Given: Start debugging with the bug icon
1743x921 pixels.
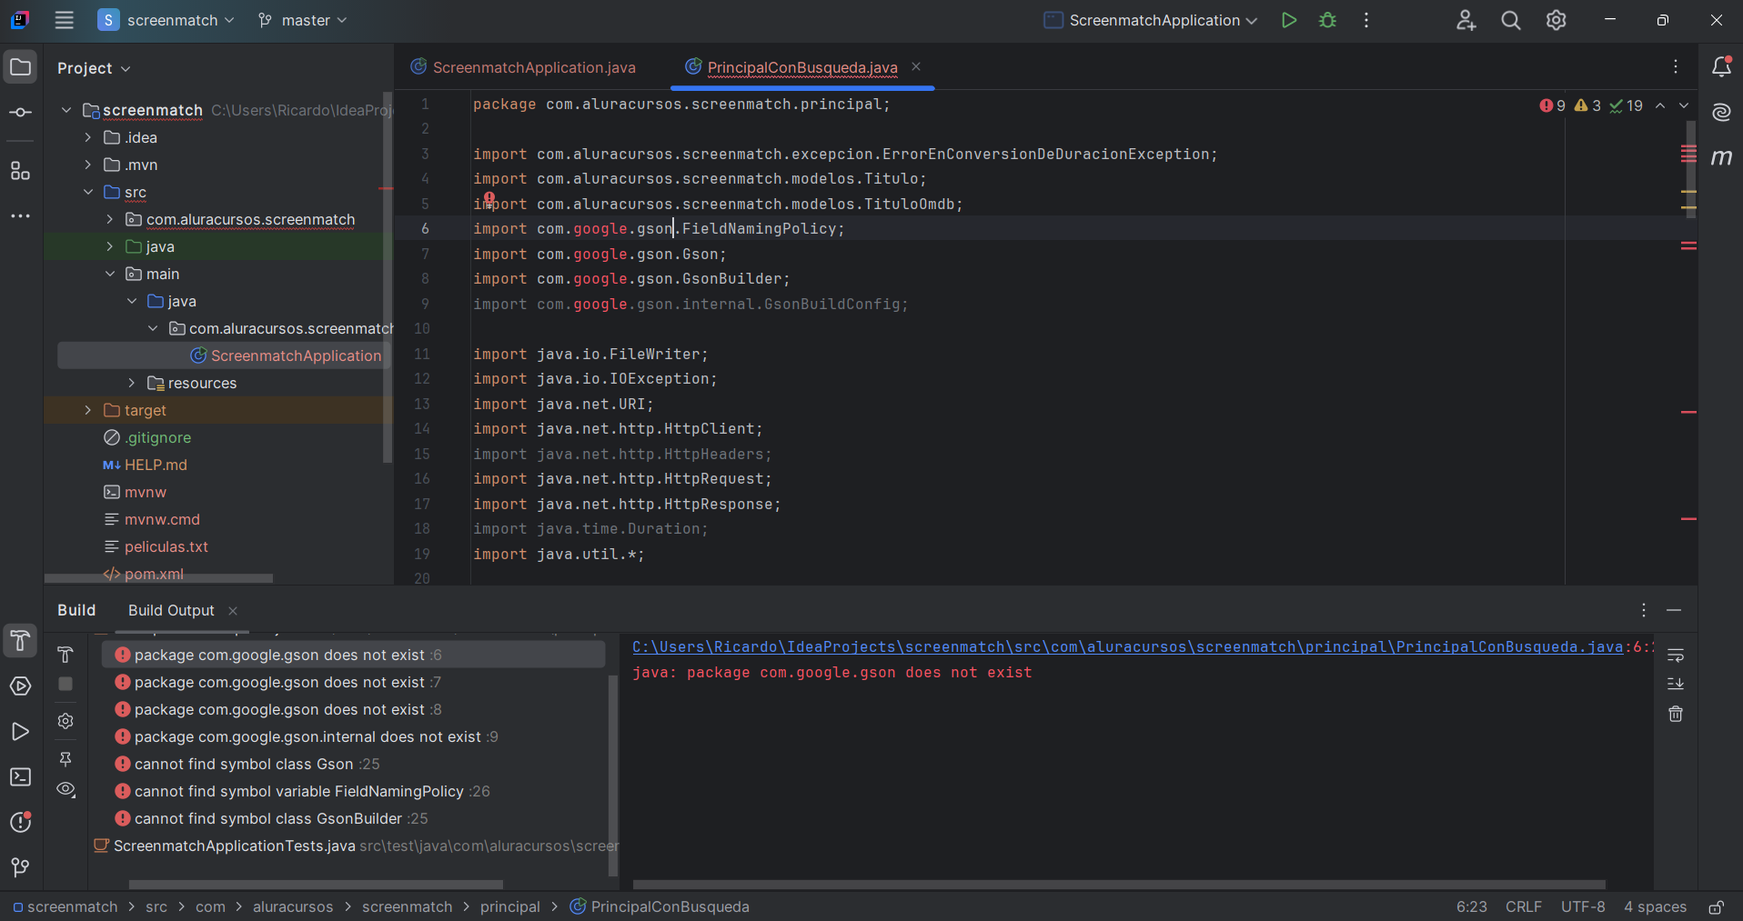Looking at the screenshot, I should [1327, 20].
